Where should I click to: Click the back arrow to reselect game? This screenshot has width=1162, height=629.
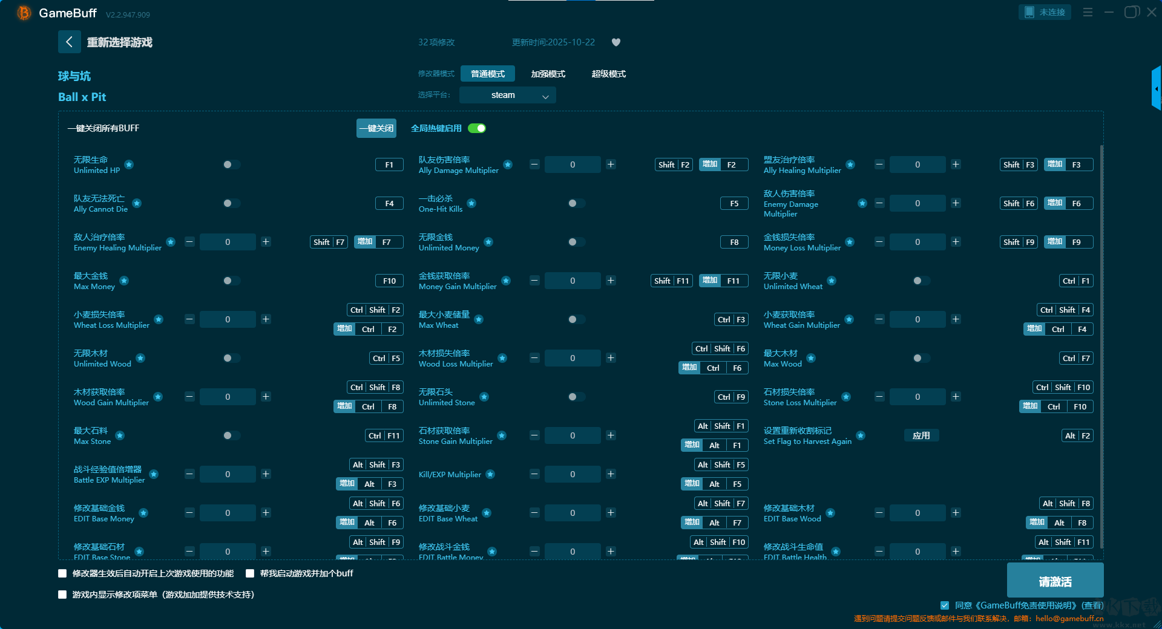(69, 42)
